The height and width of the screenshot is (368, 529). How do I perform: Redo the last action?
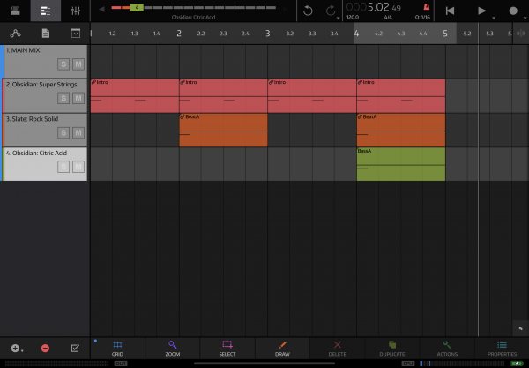[x=331, y=11]
